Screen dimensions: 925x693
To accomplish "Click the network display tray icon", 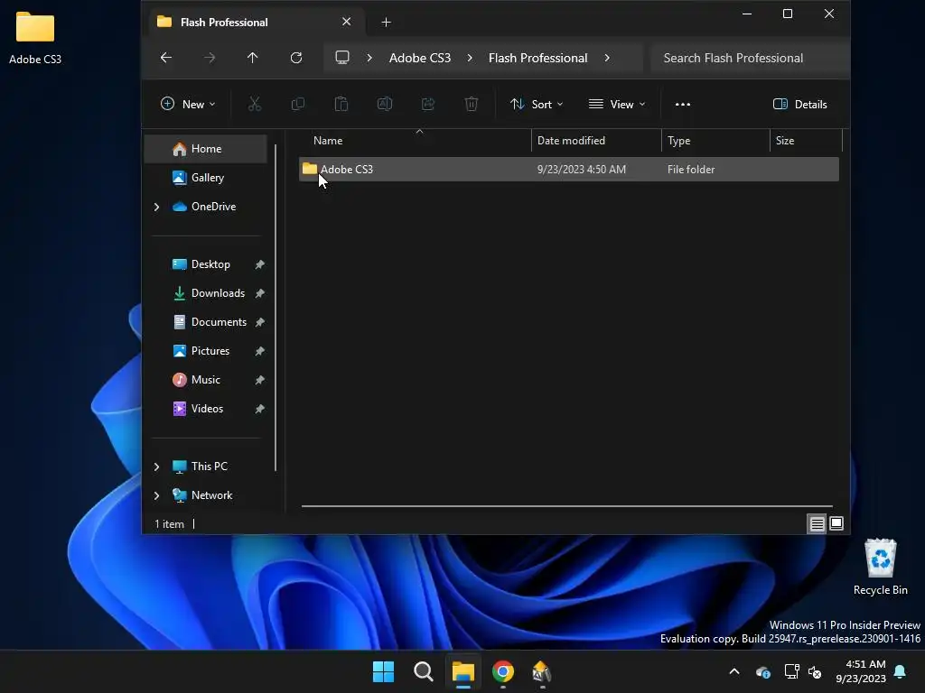I will [x=791, y=671].
